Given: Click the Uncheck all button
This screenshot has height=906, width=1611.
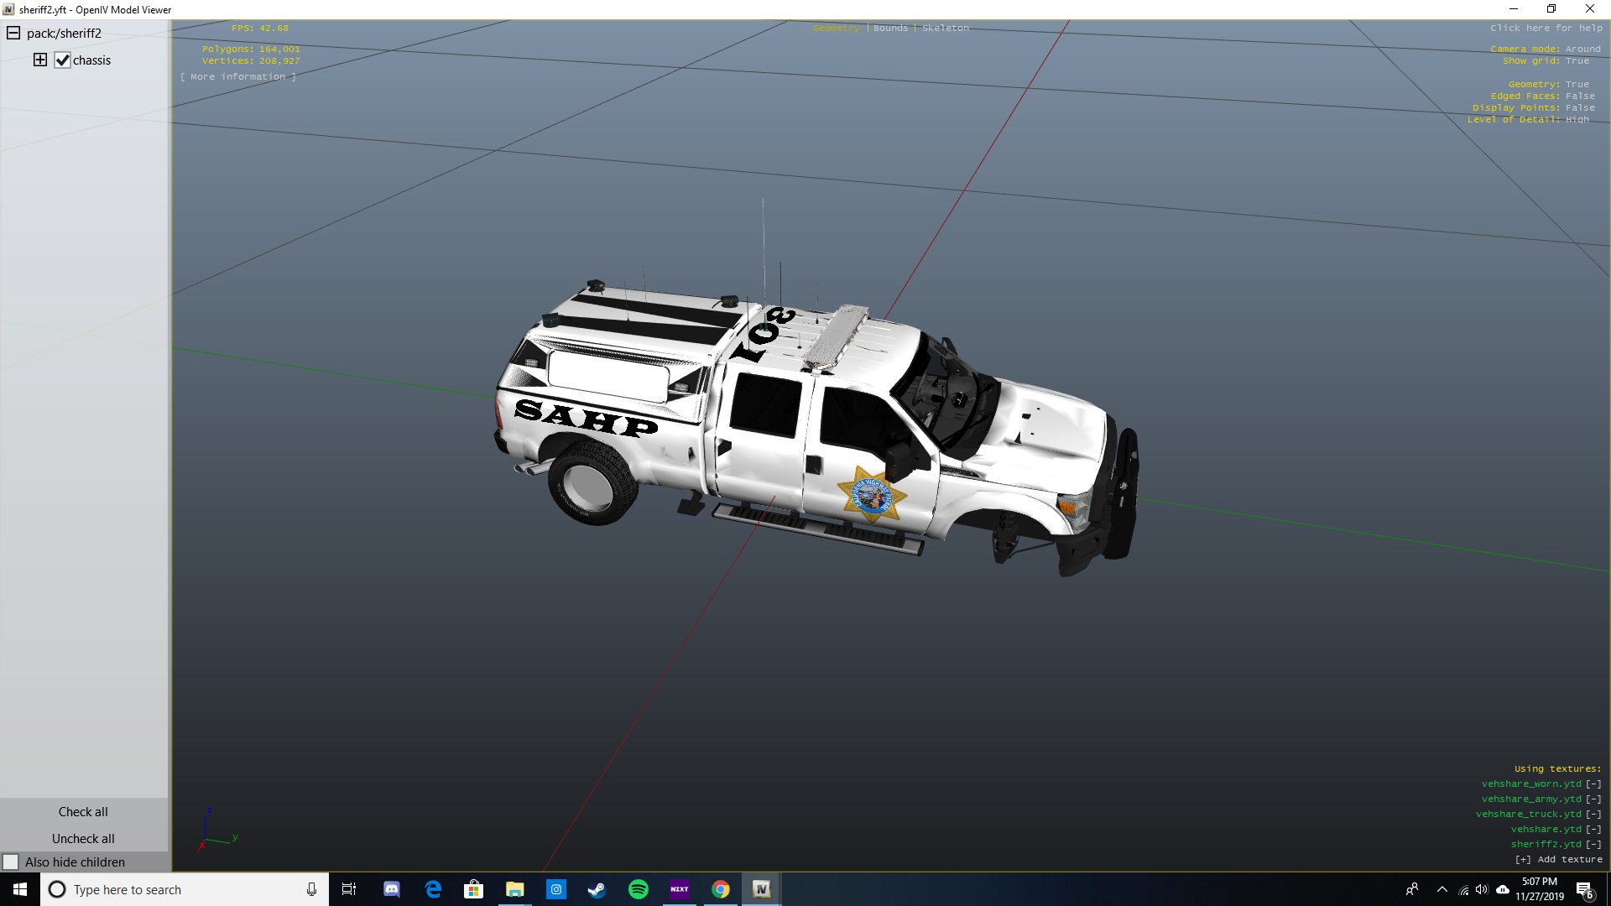Looking at the screenshot, I should (x=83, y=838).
